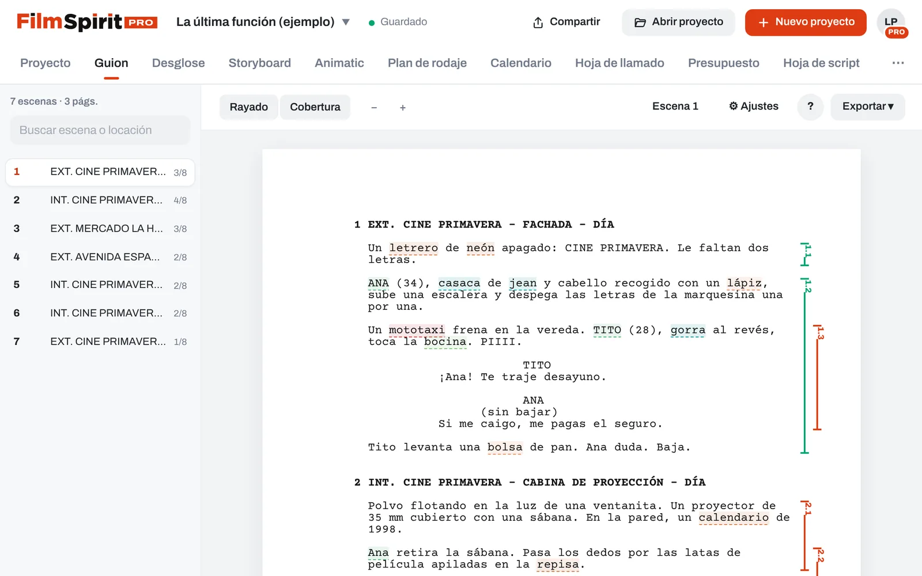Open Ajustes gear settings
The height and width of the screenshot is (576, 922).
click(x=754, y=106)
